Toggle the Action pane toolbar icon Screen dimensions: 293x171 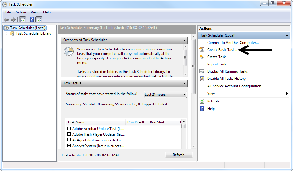(39, 19)
